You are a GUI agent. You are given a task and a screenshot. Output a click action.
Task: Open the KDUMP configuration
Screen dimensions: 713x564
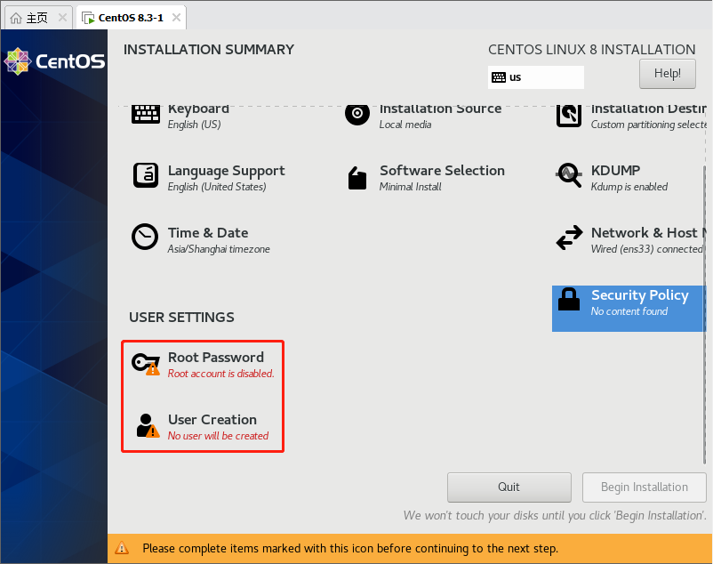coord(612,178)
